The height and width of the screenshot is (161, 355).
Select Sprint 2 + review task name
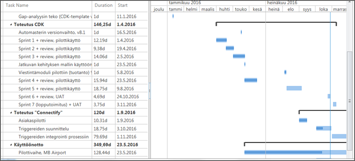coord(50,49)
